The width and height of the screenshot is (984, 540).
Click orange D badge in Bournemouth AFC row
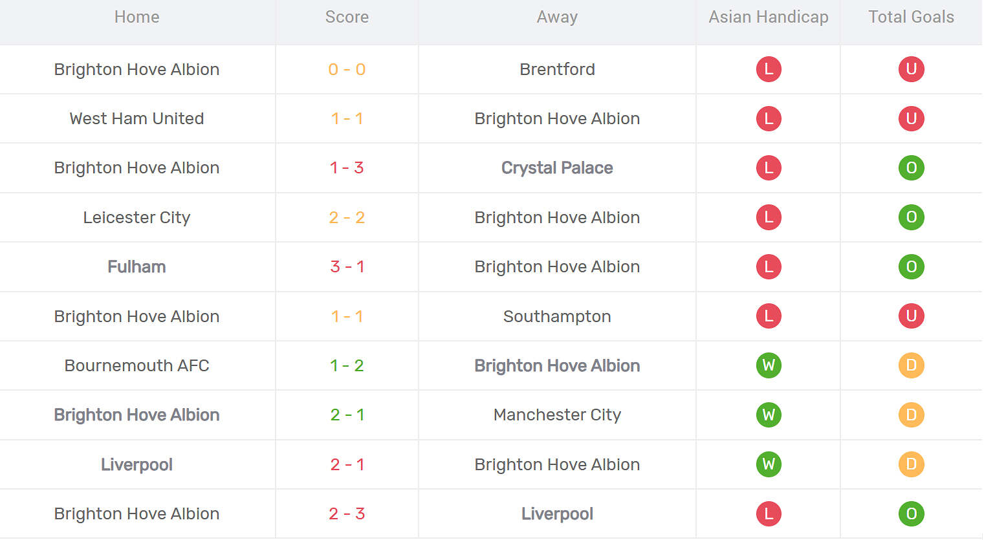click(x=911, y=365)
